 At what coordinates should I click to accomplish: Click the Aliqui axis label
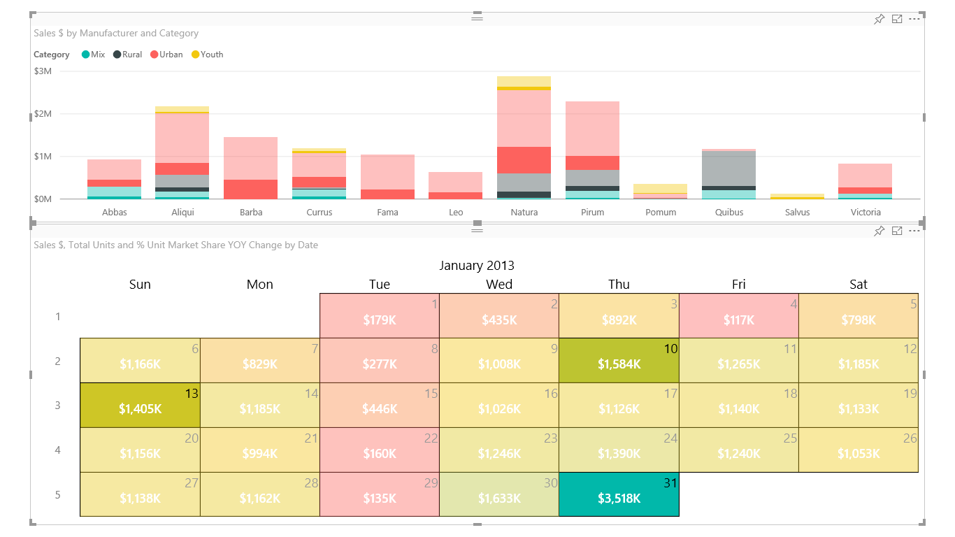pyautogui.click(x=182, y=212)
